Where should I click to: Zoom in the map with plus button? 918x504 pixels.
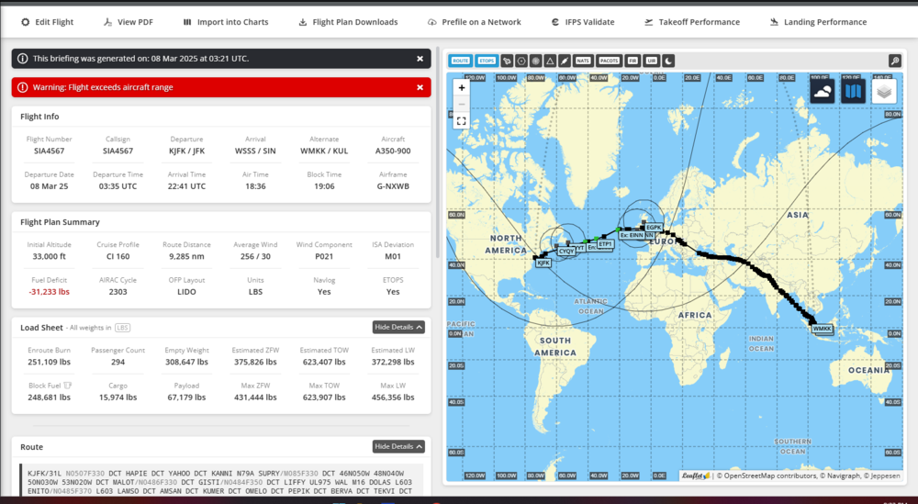coord(461,88)
